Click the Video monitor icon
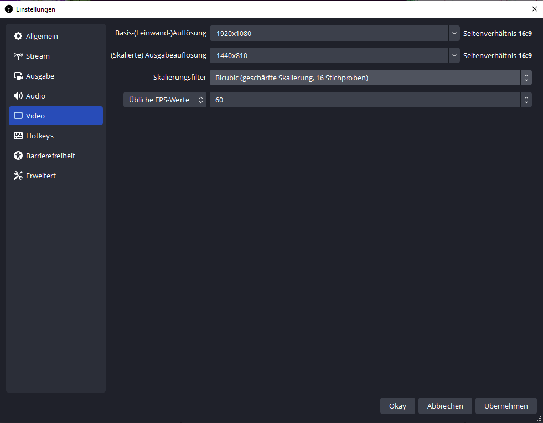Screen dimensions: 543x423 pyautogui.click(x=18, y=116)
